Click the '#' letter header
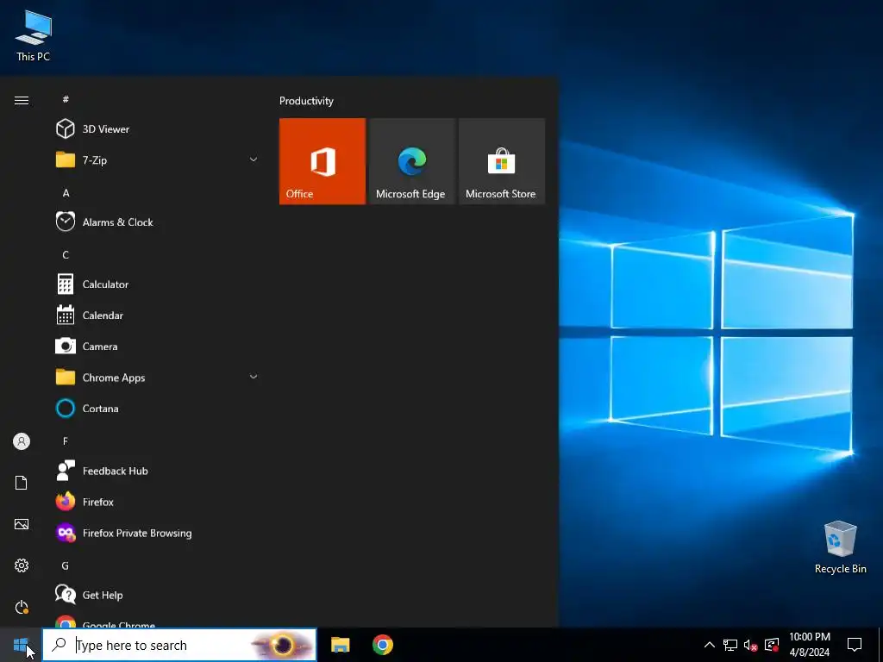The image size is (883, 662). (66, 99)
